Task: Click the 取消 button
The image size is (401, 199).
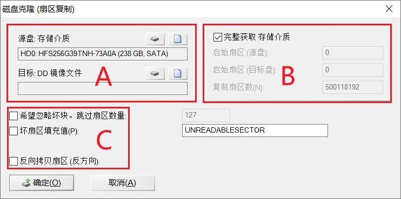Action: point(123,183)
